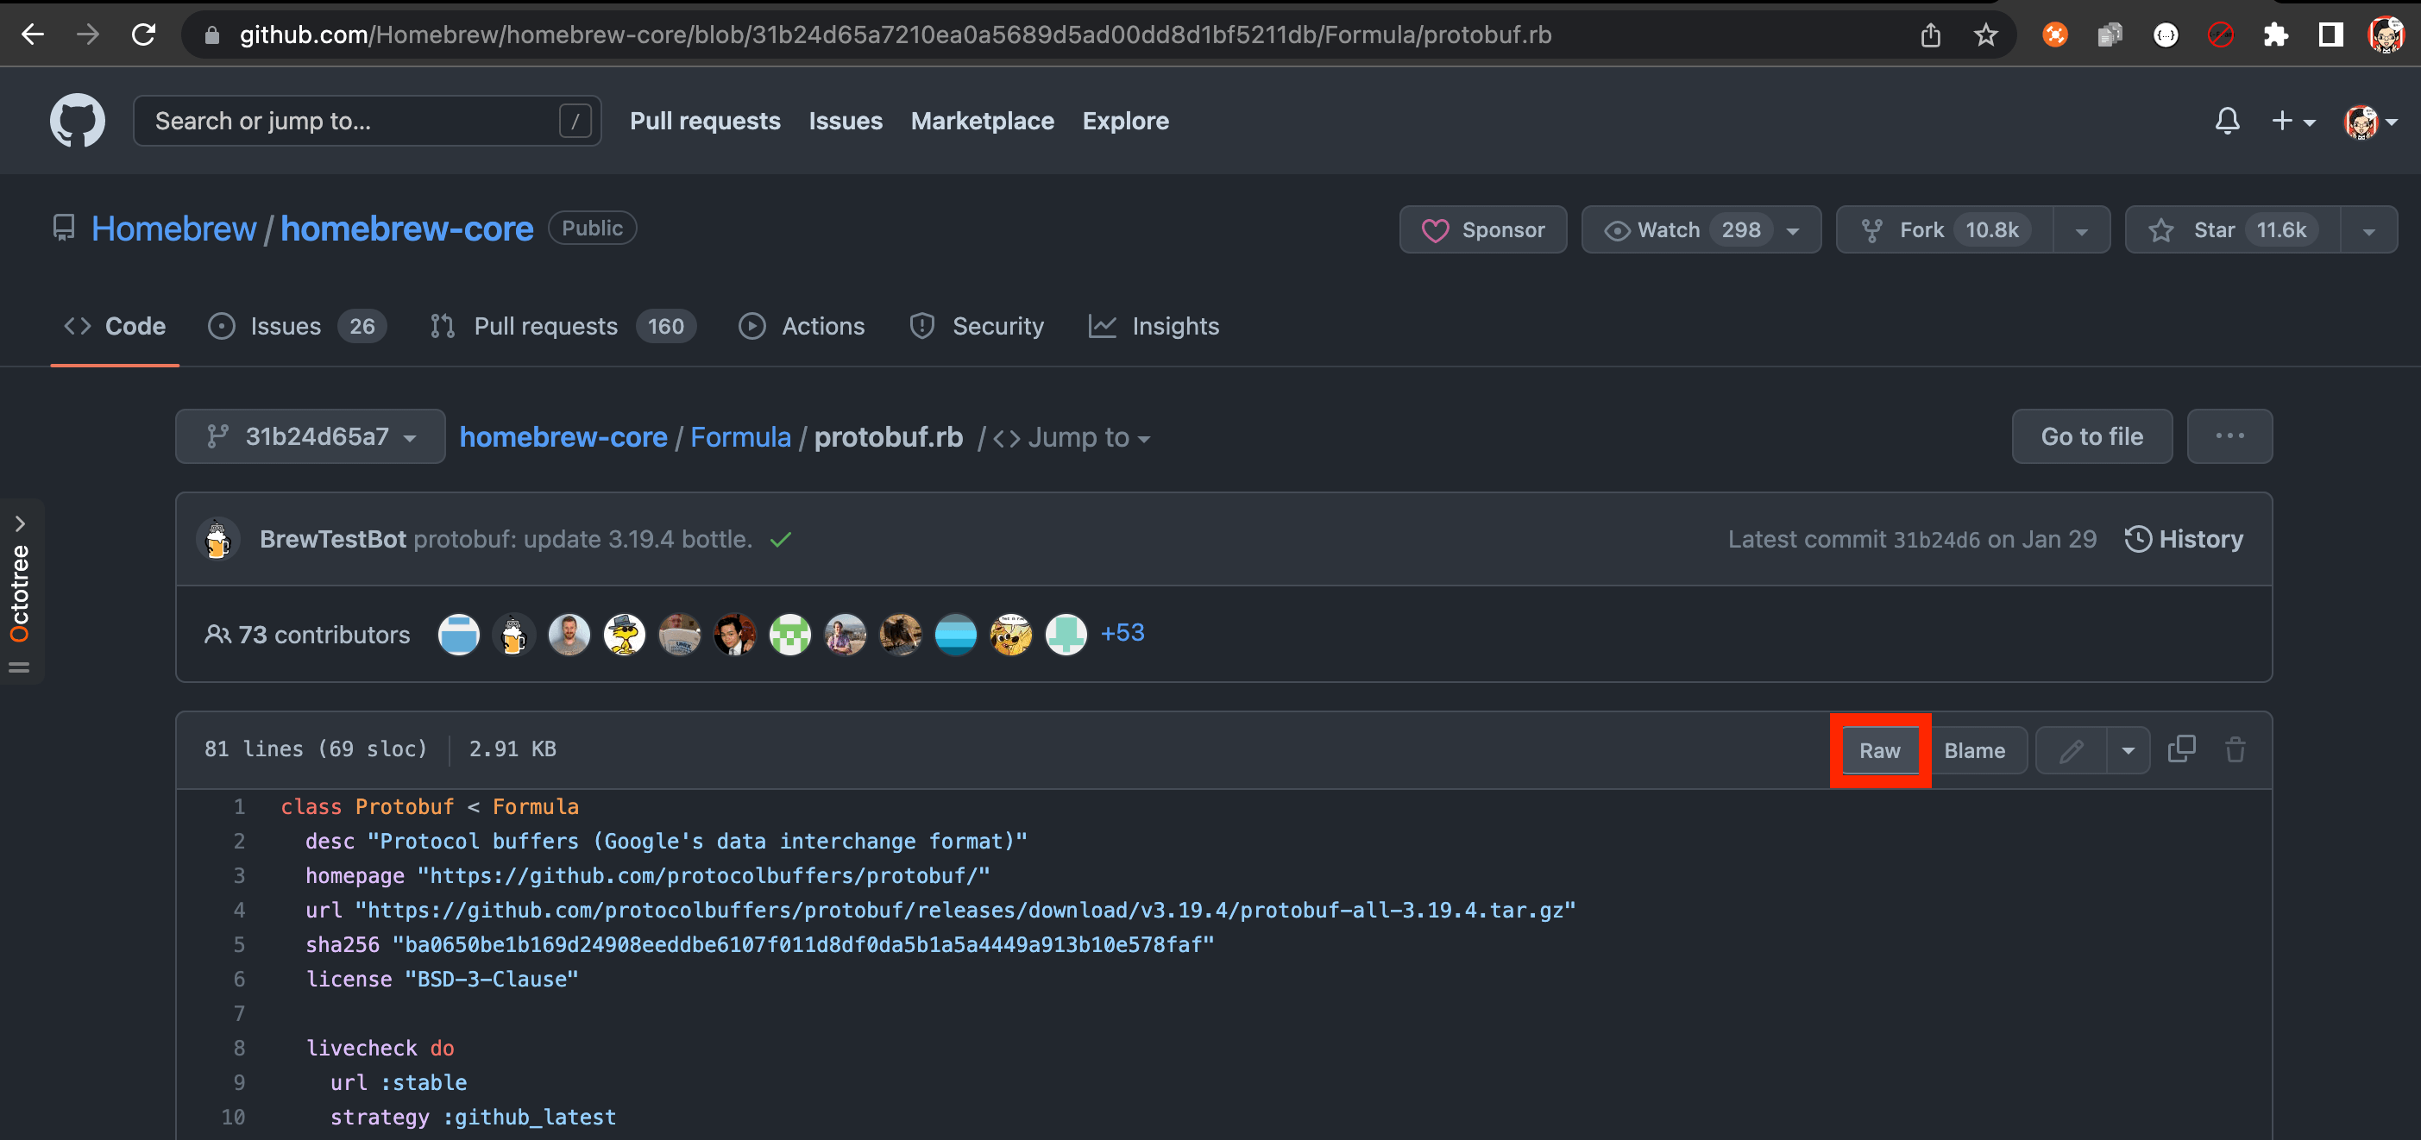Open the notifications bell
The width and height of the screenshot is (2421, 1140).
point(2228,121)
